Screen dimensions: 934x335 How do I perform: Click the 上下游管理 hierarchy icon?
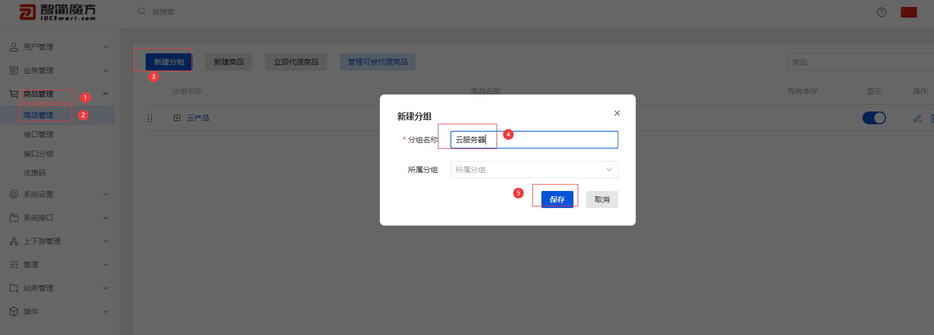(x=14, y=241)
